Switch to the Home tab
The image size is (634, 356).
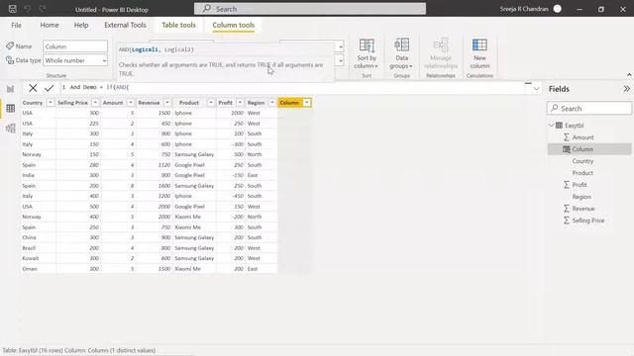coord(50,25)
